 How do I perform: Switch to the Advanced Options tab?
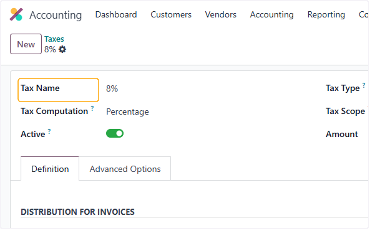coord(125,169)
